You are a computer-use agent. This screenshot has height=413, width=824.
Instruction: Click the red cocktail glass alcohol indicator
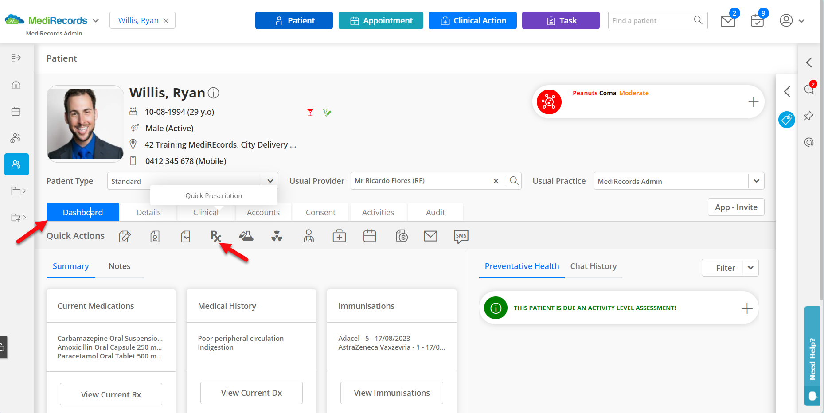tap(310, 113)
